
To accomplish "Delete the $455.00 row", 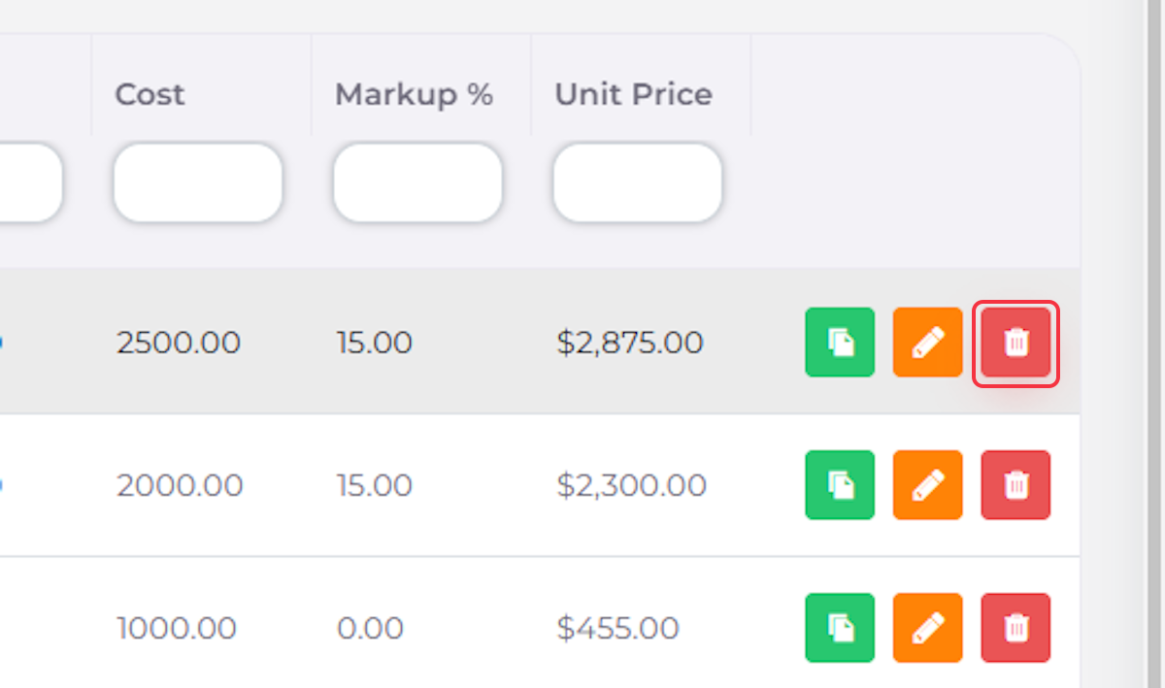I will tap(1015, 628).
